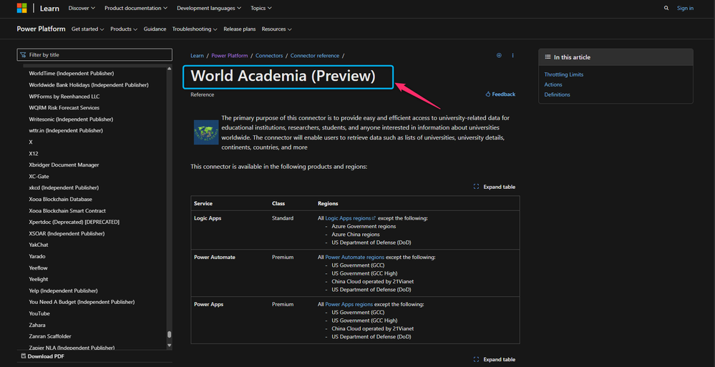This screenshot has width=715, height=367.
Task: Click the World Academia connector logo
Action: click(x=205, y=132)
